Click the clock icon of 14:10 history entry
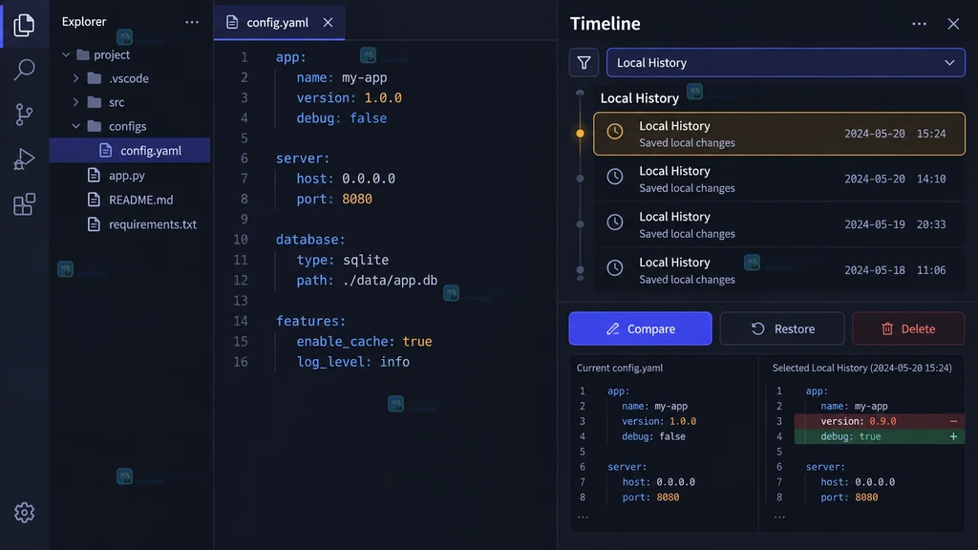The image size is (978, 550). tap(615, 177)
